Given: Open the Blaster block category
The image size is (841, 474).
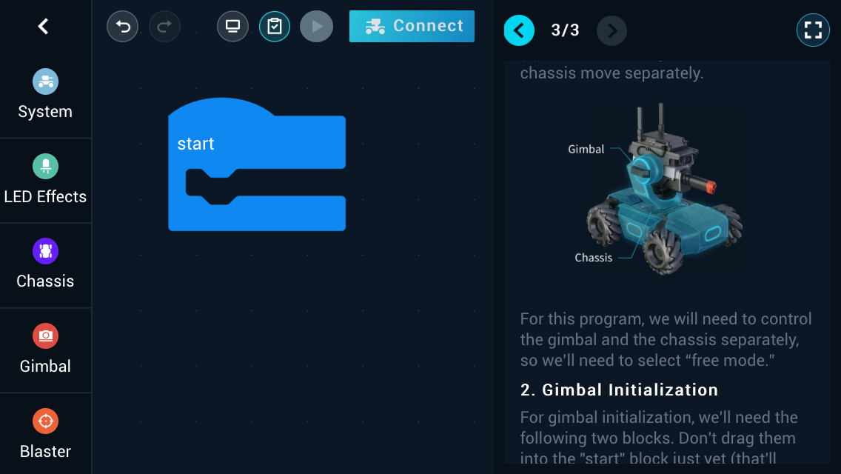Looking at the screenshot, I should pyautogui.click(x=46, y=434).
